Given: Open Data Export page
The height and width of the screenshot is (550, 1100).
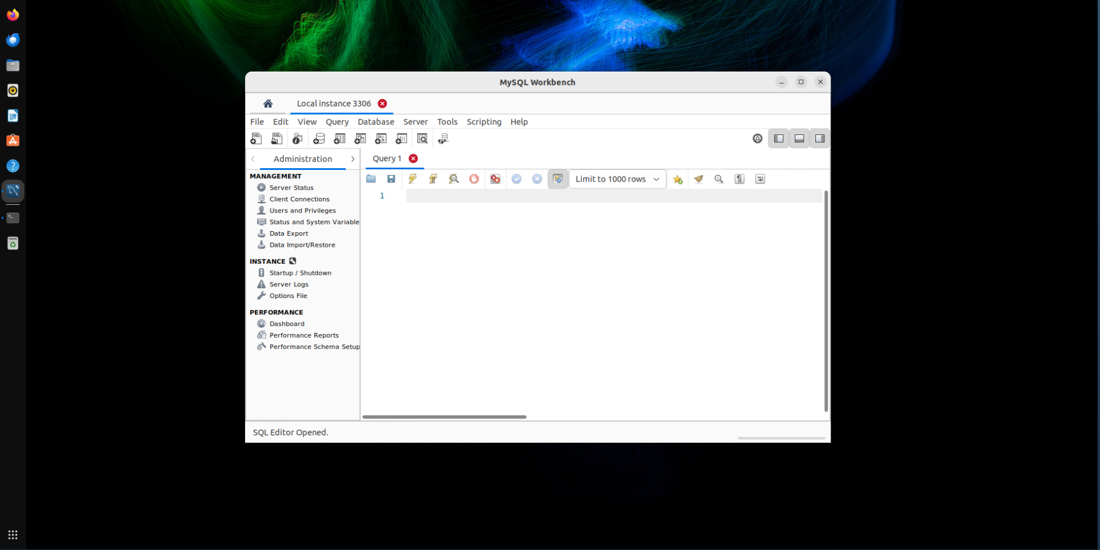Looking at the screenshot, I should (x=289, y=233).
